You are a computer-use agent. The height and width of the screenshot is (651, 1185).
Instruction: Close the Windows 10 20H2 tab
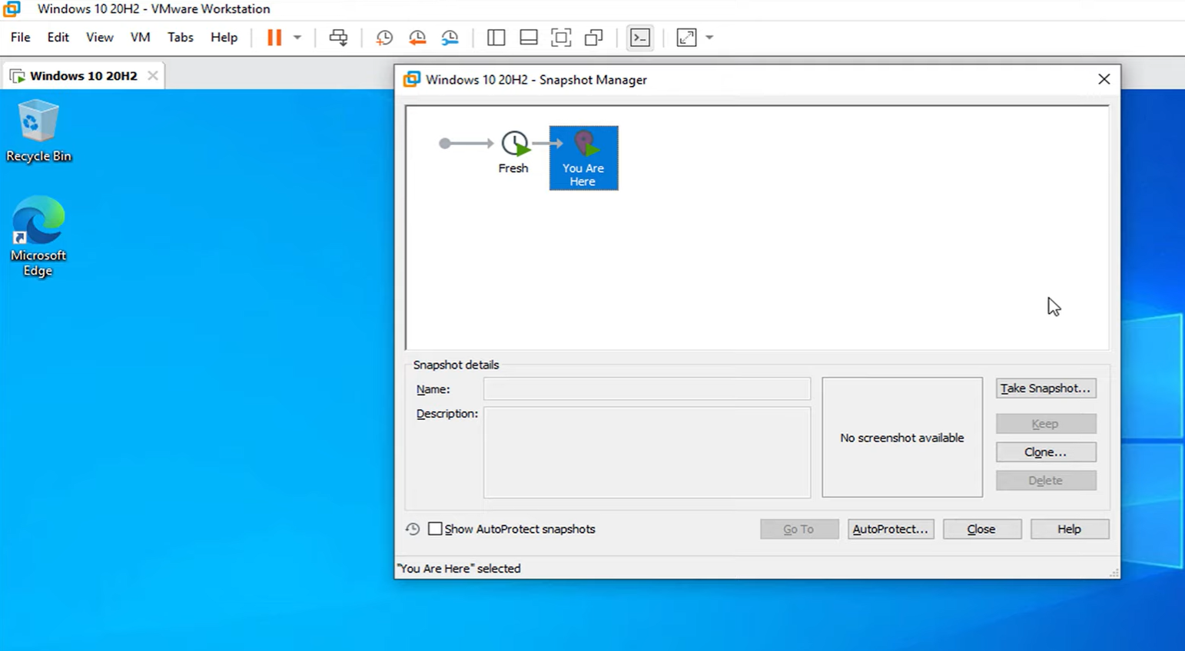coord(153,75)
